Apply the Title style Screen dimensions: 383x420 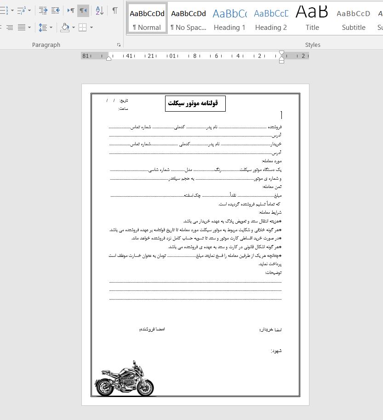[x=312, y=18]
